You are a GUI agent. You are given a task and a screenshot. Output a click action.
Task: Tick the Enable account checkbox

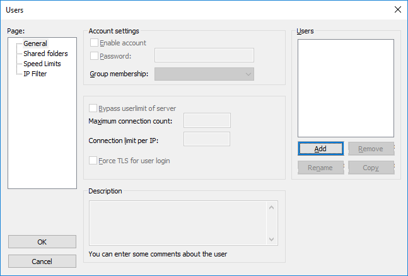tap(95, 43)
